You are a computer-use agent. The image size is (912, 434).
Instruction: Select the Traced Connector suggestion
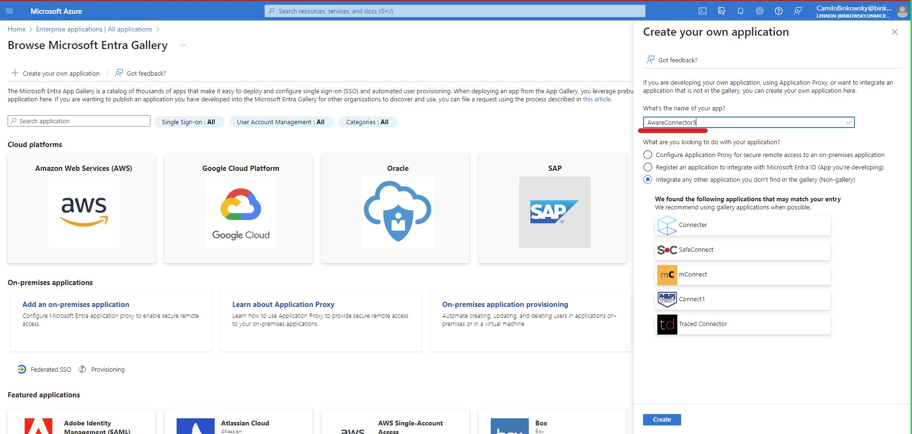tap(743, 324)
